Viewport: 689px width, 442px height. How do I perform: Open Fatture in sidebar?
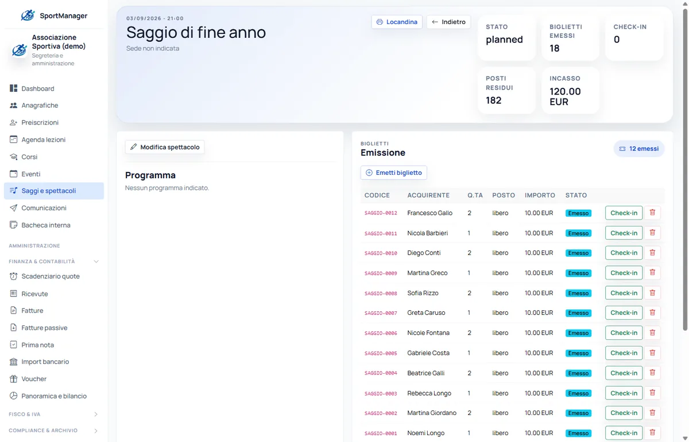pos(54,311)
